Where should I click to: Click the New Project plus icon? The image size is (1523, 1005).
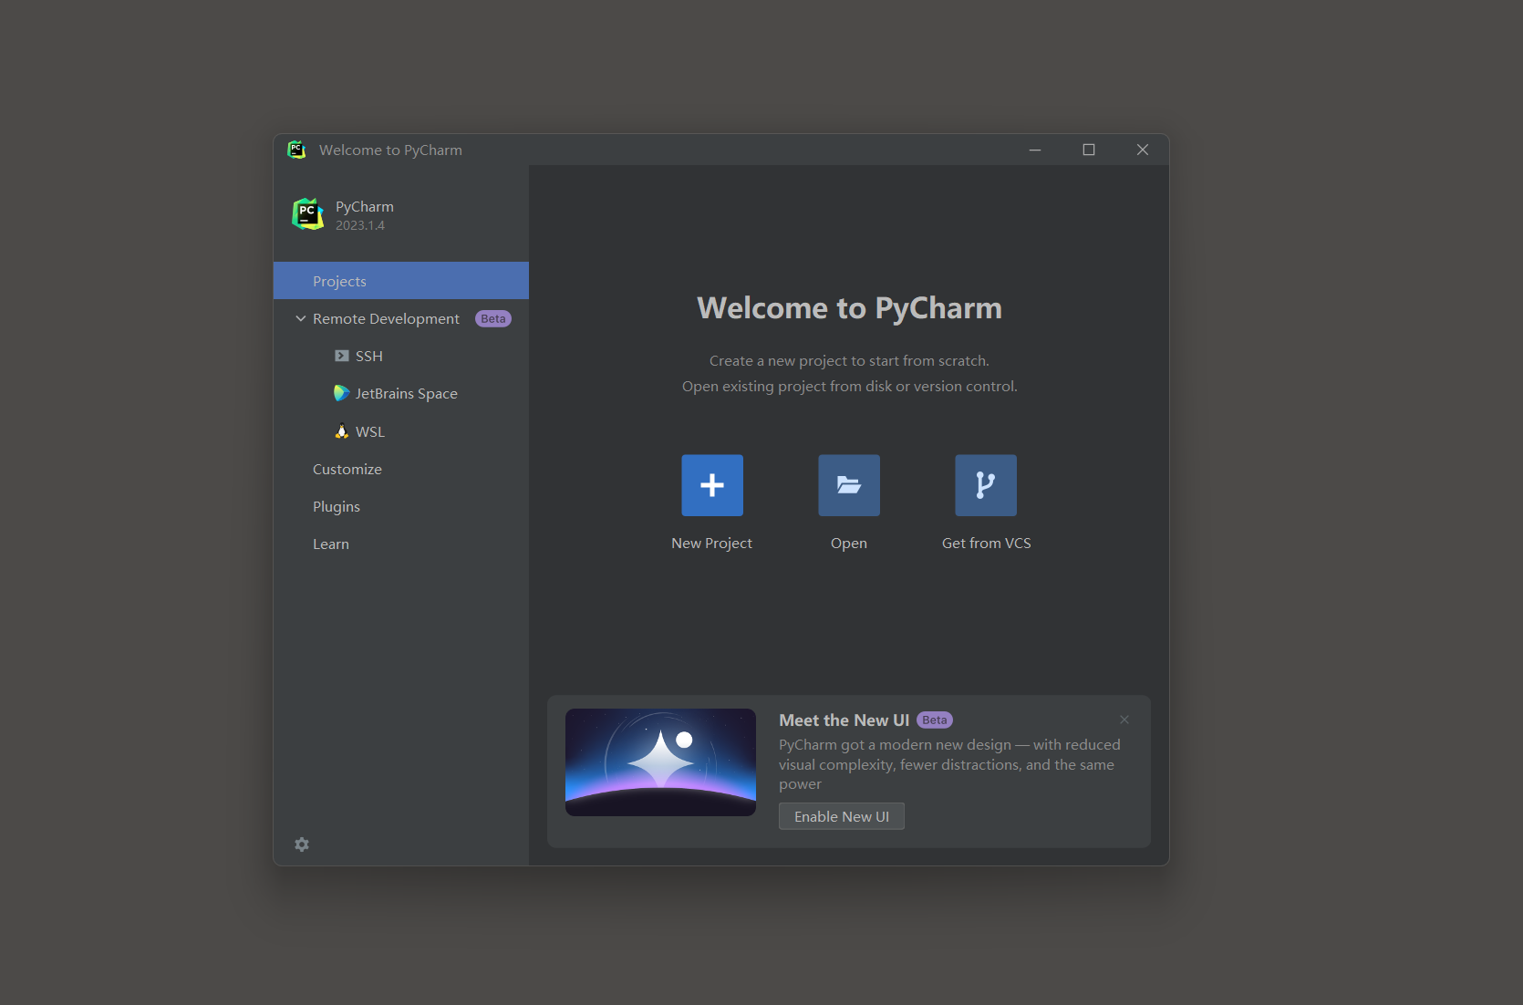(712, 485)
